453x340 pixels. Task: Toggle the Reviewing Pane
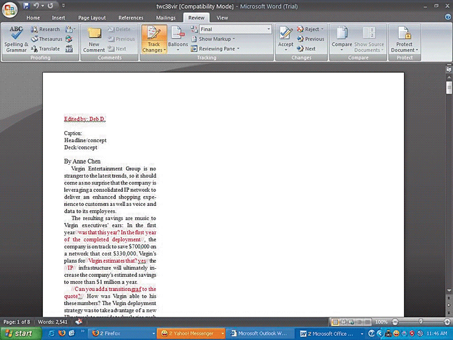[x=215, y=48]
